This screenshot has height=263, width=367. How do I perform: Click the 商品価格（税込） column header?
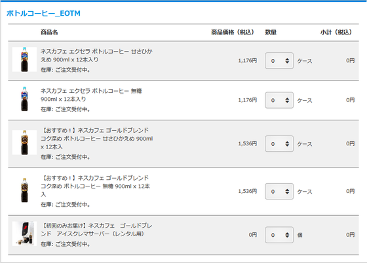(x=233, y=32)
